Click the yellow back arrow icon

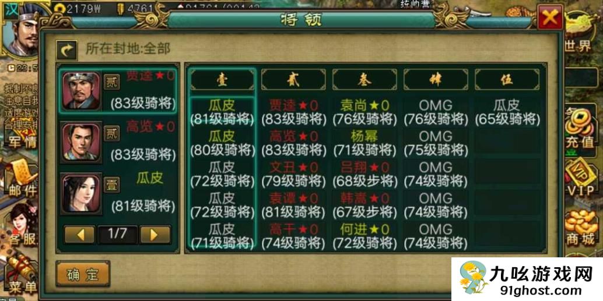(67, 50)
